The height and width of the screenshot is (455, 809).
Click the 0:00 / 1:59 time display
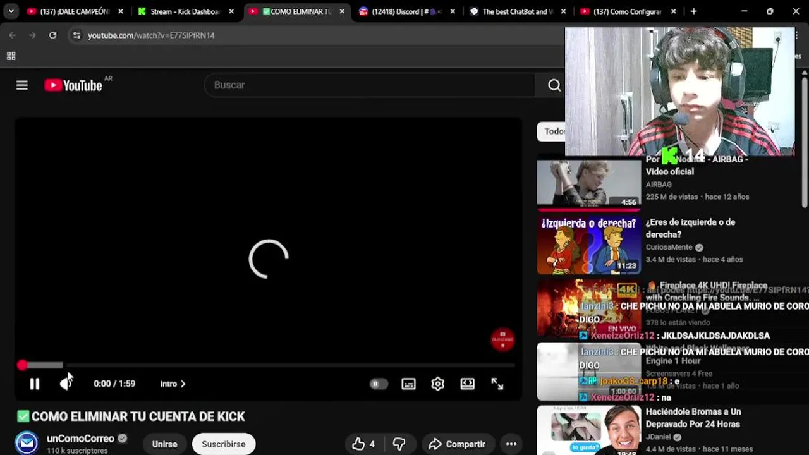(x=114, y=384)
